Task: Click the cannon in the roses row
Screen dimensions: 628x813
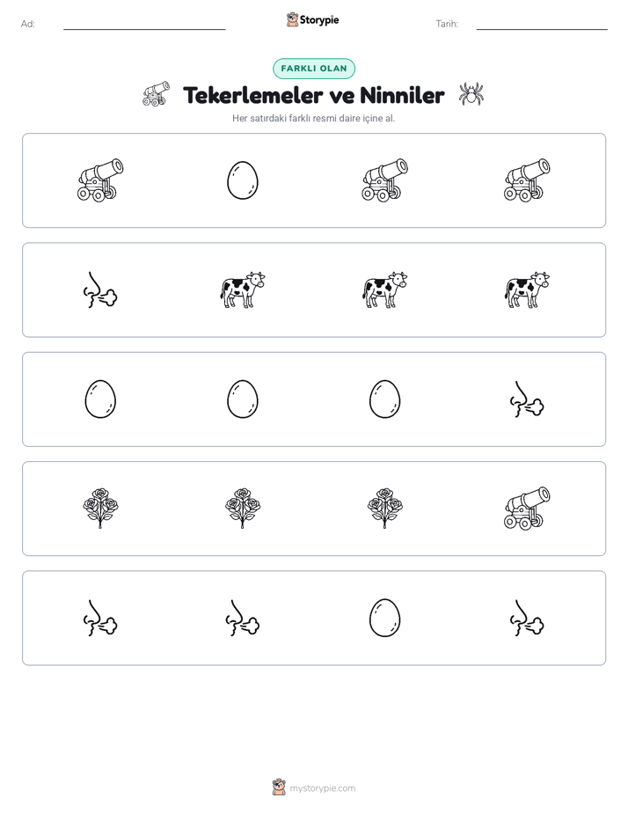Action: point(527,509)
